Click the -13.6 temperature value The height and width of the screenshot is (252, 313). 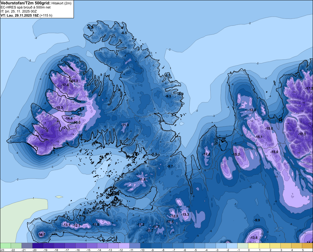tap(254, 238)
